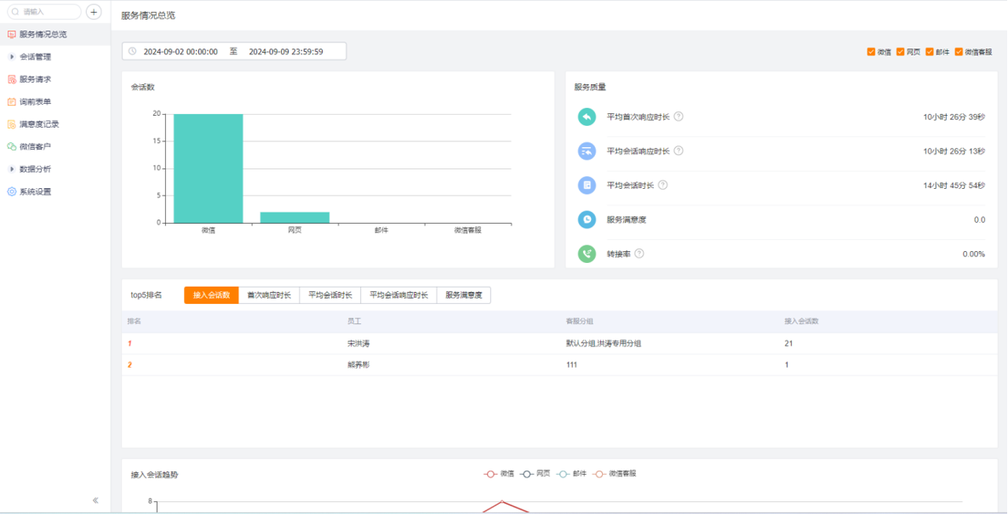This screenshot has height=514, width=1008.
Task: Expand the 数据分析 sidebar group
Action: tap(12, 168)
